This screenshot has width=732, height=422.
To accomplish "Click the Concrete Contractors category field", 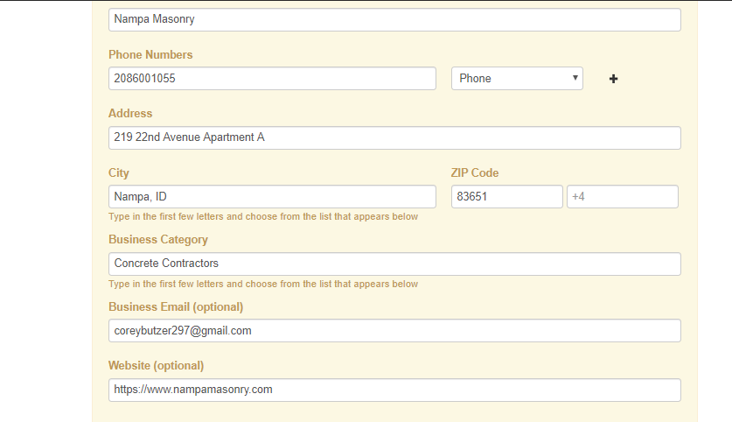I will click(394, 264).
